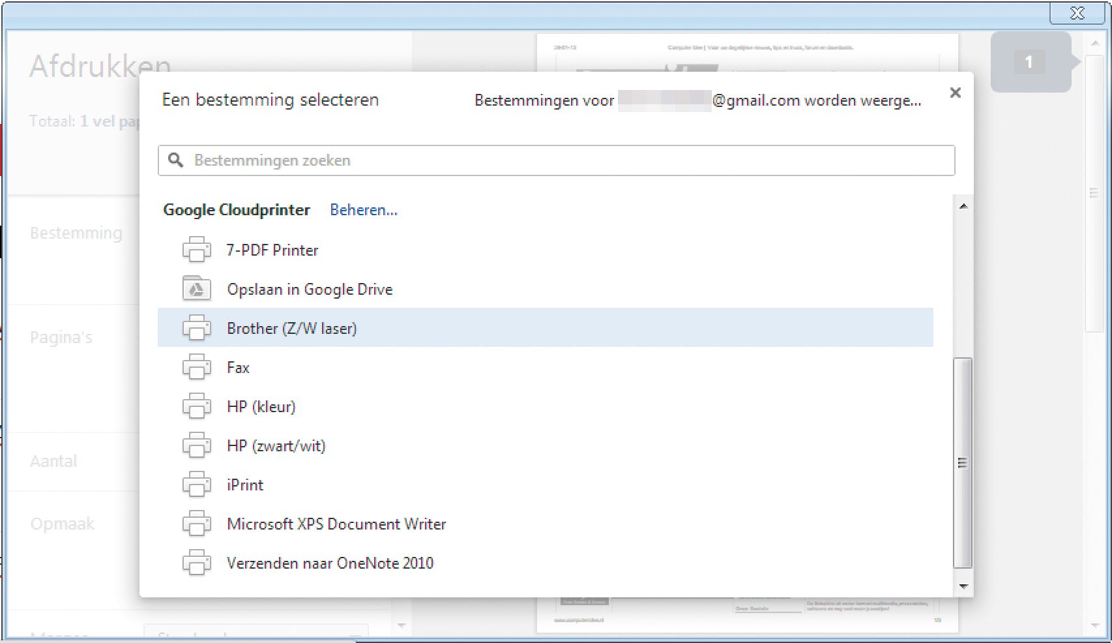The width and height of the screenshot is (1112, 643).
Task: Click the destination list scroll up arrow
Action: point(963,207)
